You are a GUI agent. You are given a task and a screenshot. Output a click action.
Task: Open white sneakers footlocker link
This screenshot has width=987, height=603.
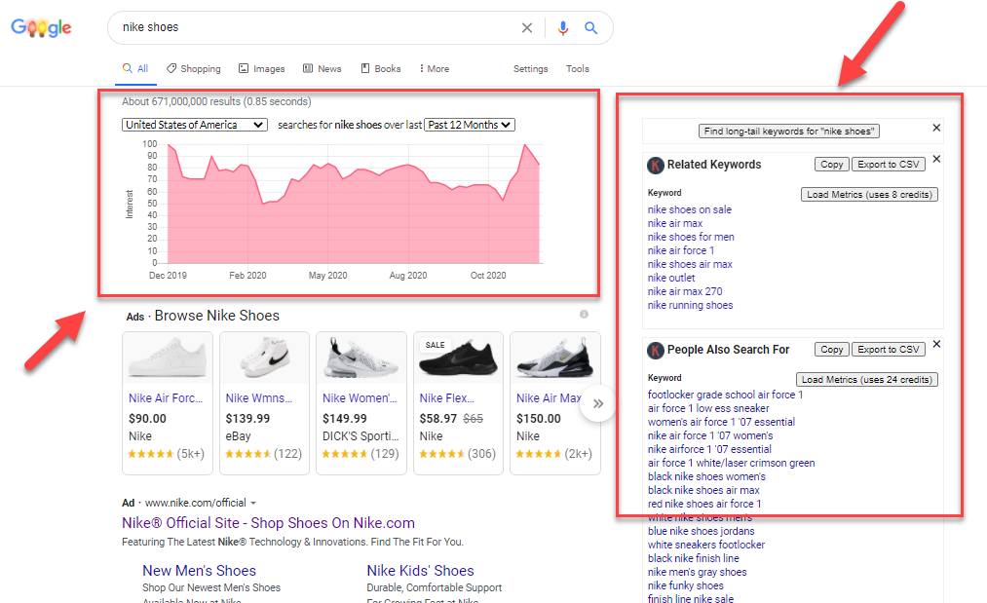coord(706,546)
